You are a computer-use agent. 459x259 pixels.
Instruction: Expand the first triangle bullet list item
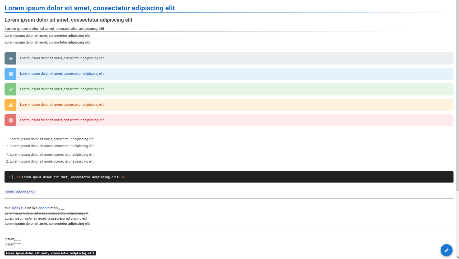(x=7, y=139)
